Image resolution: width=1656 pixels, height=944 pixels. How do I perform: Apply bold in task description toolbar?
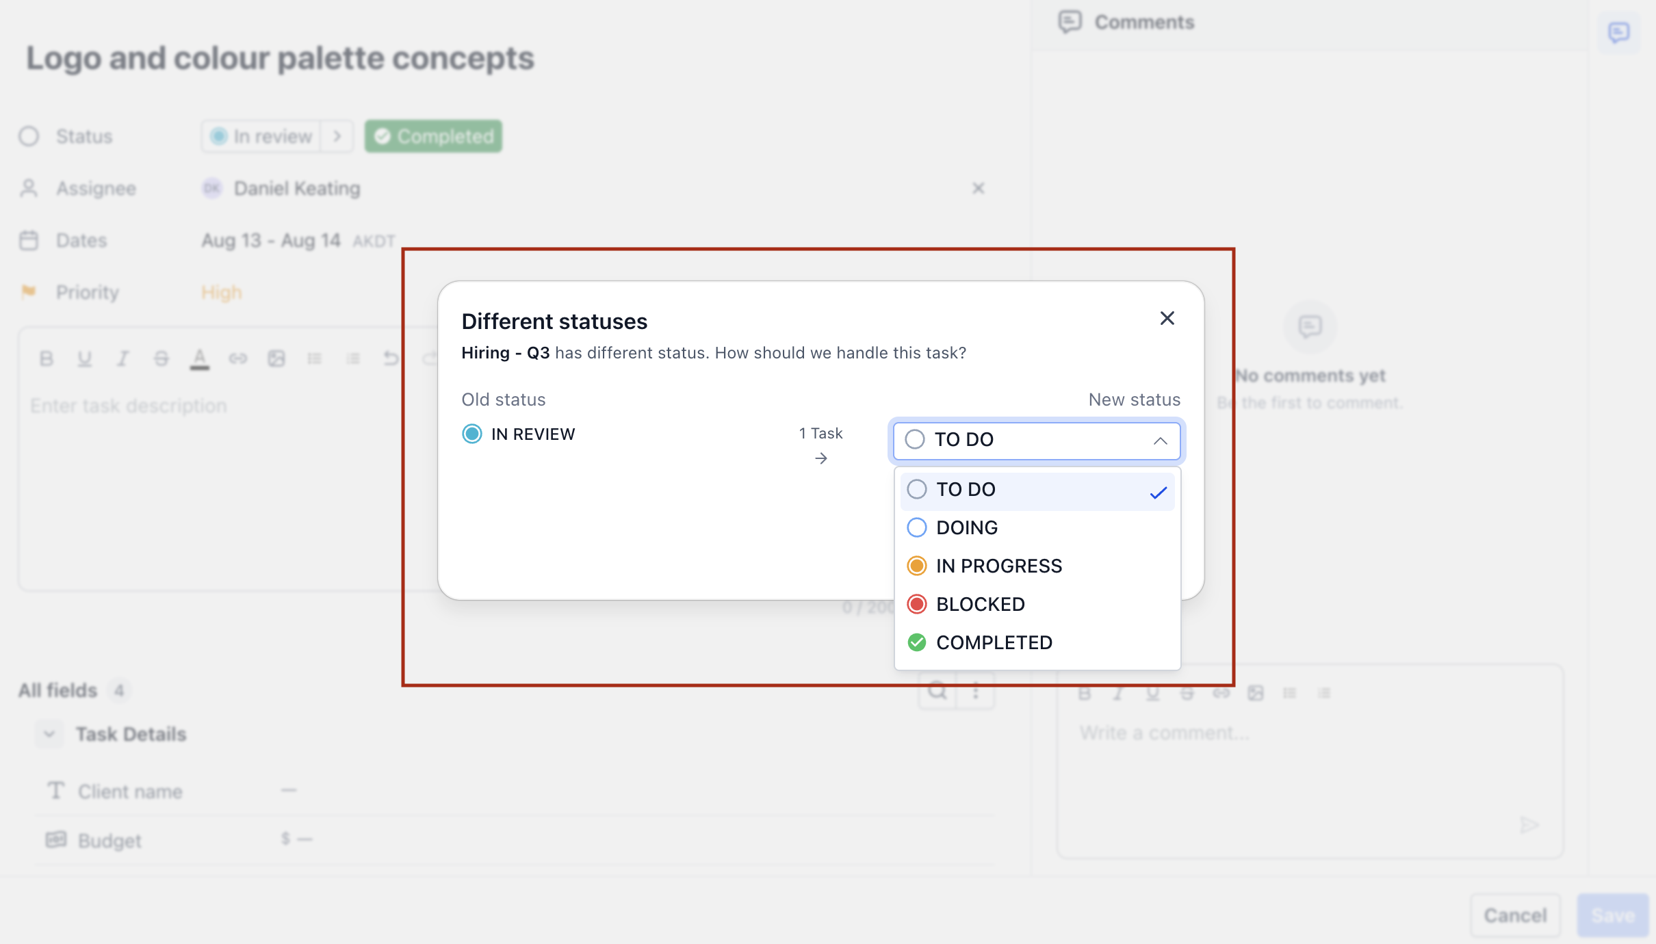click(x=47, y=358)
